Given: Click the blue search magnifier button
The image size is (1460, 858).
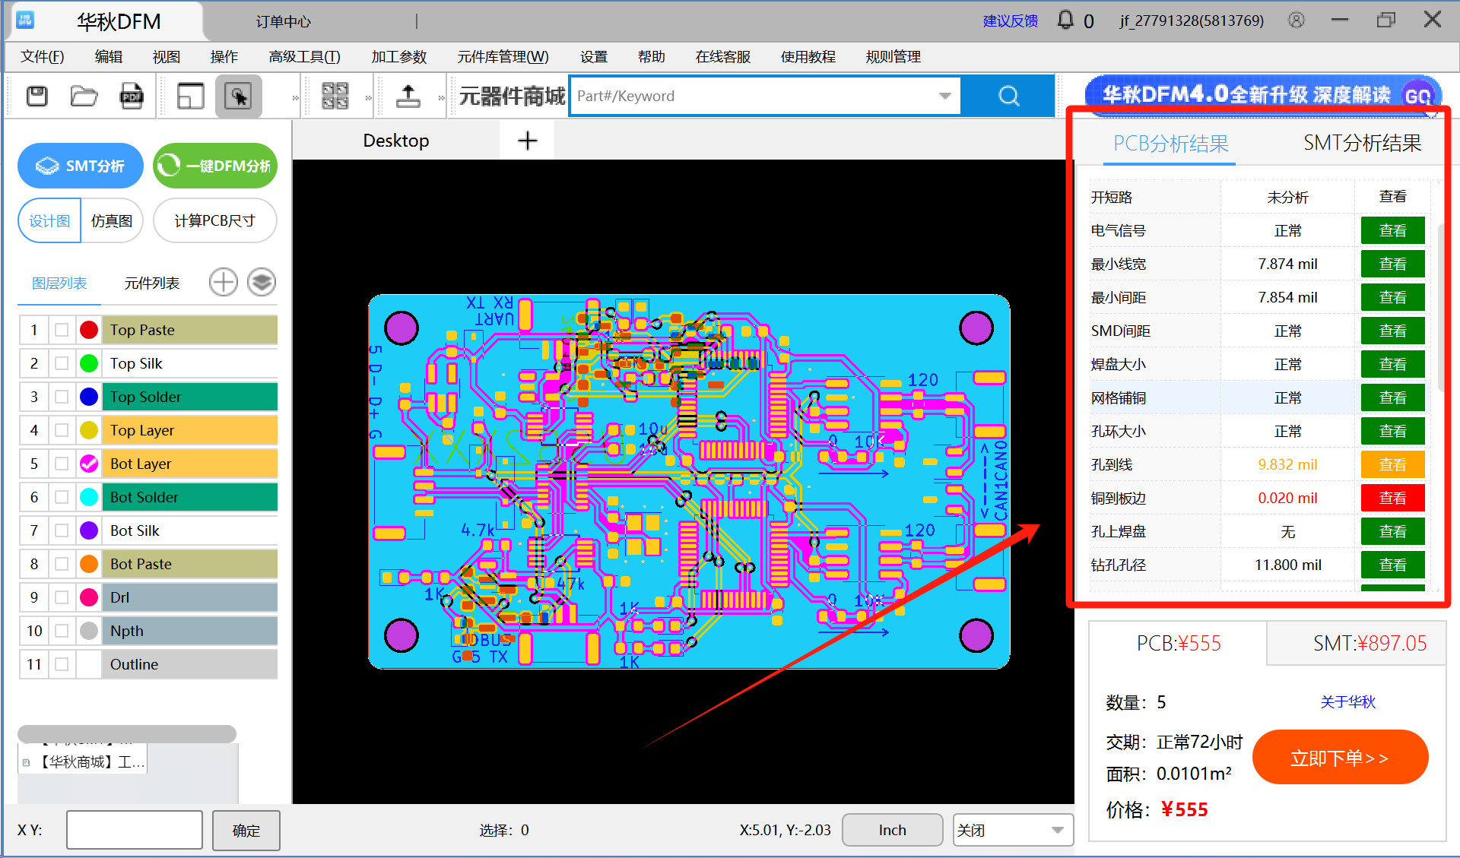Looking at the screenshot, I should coord(1008,96).
